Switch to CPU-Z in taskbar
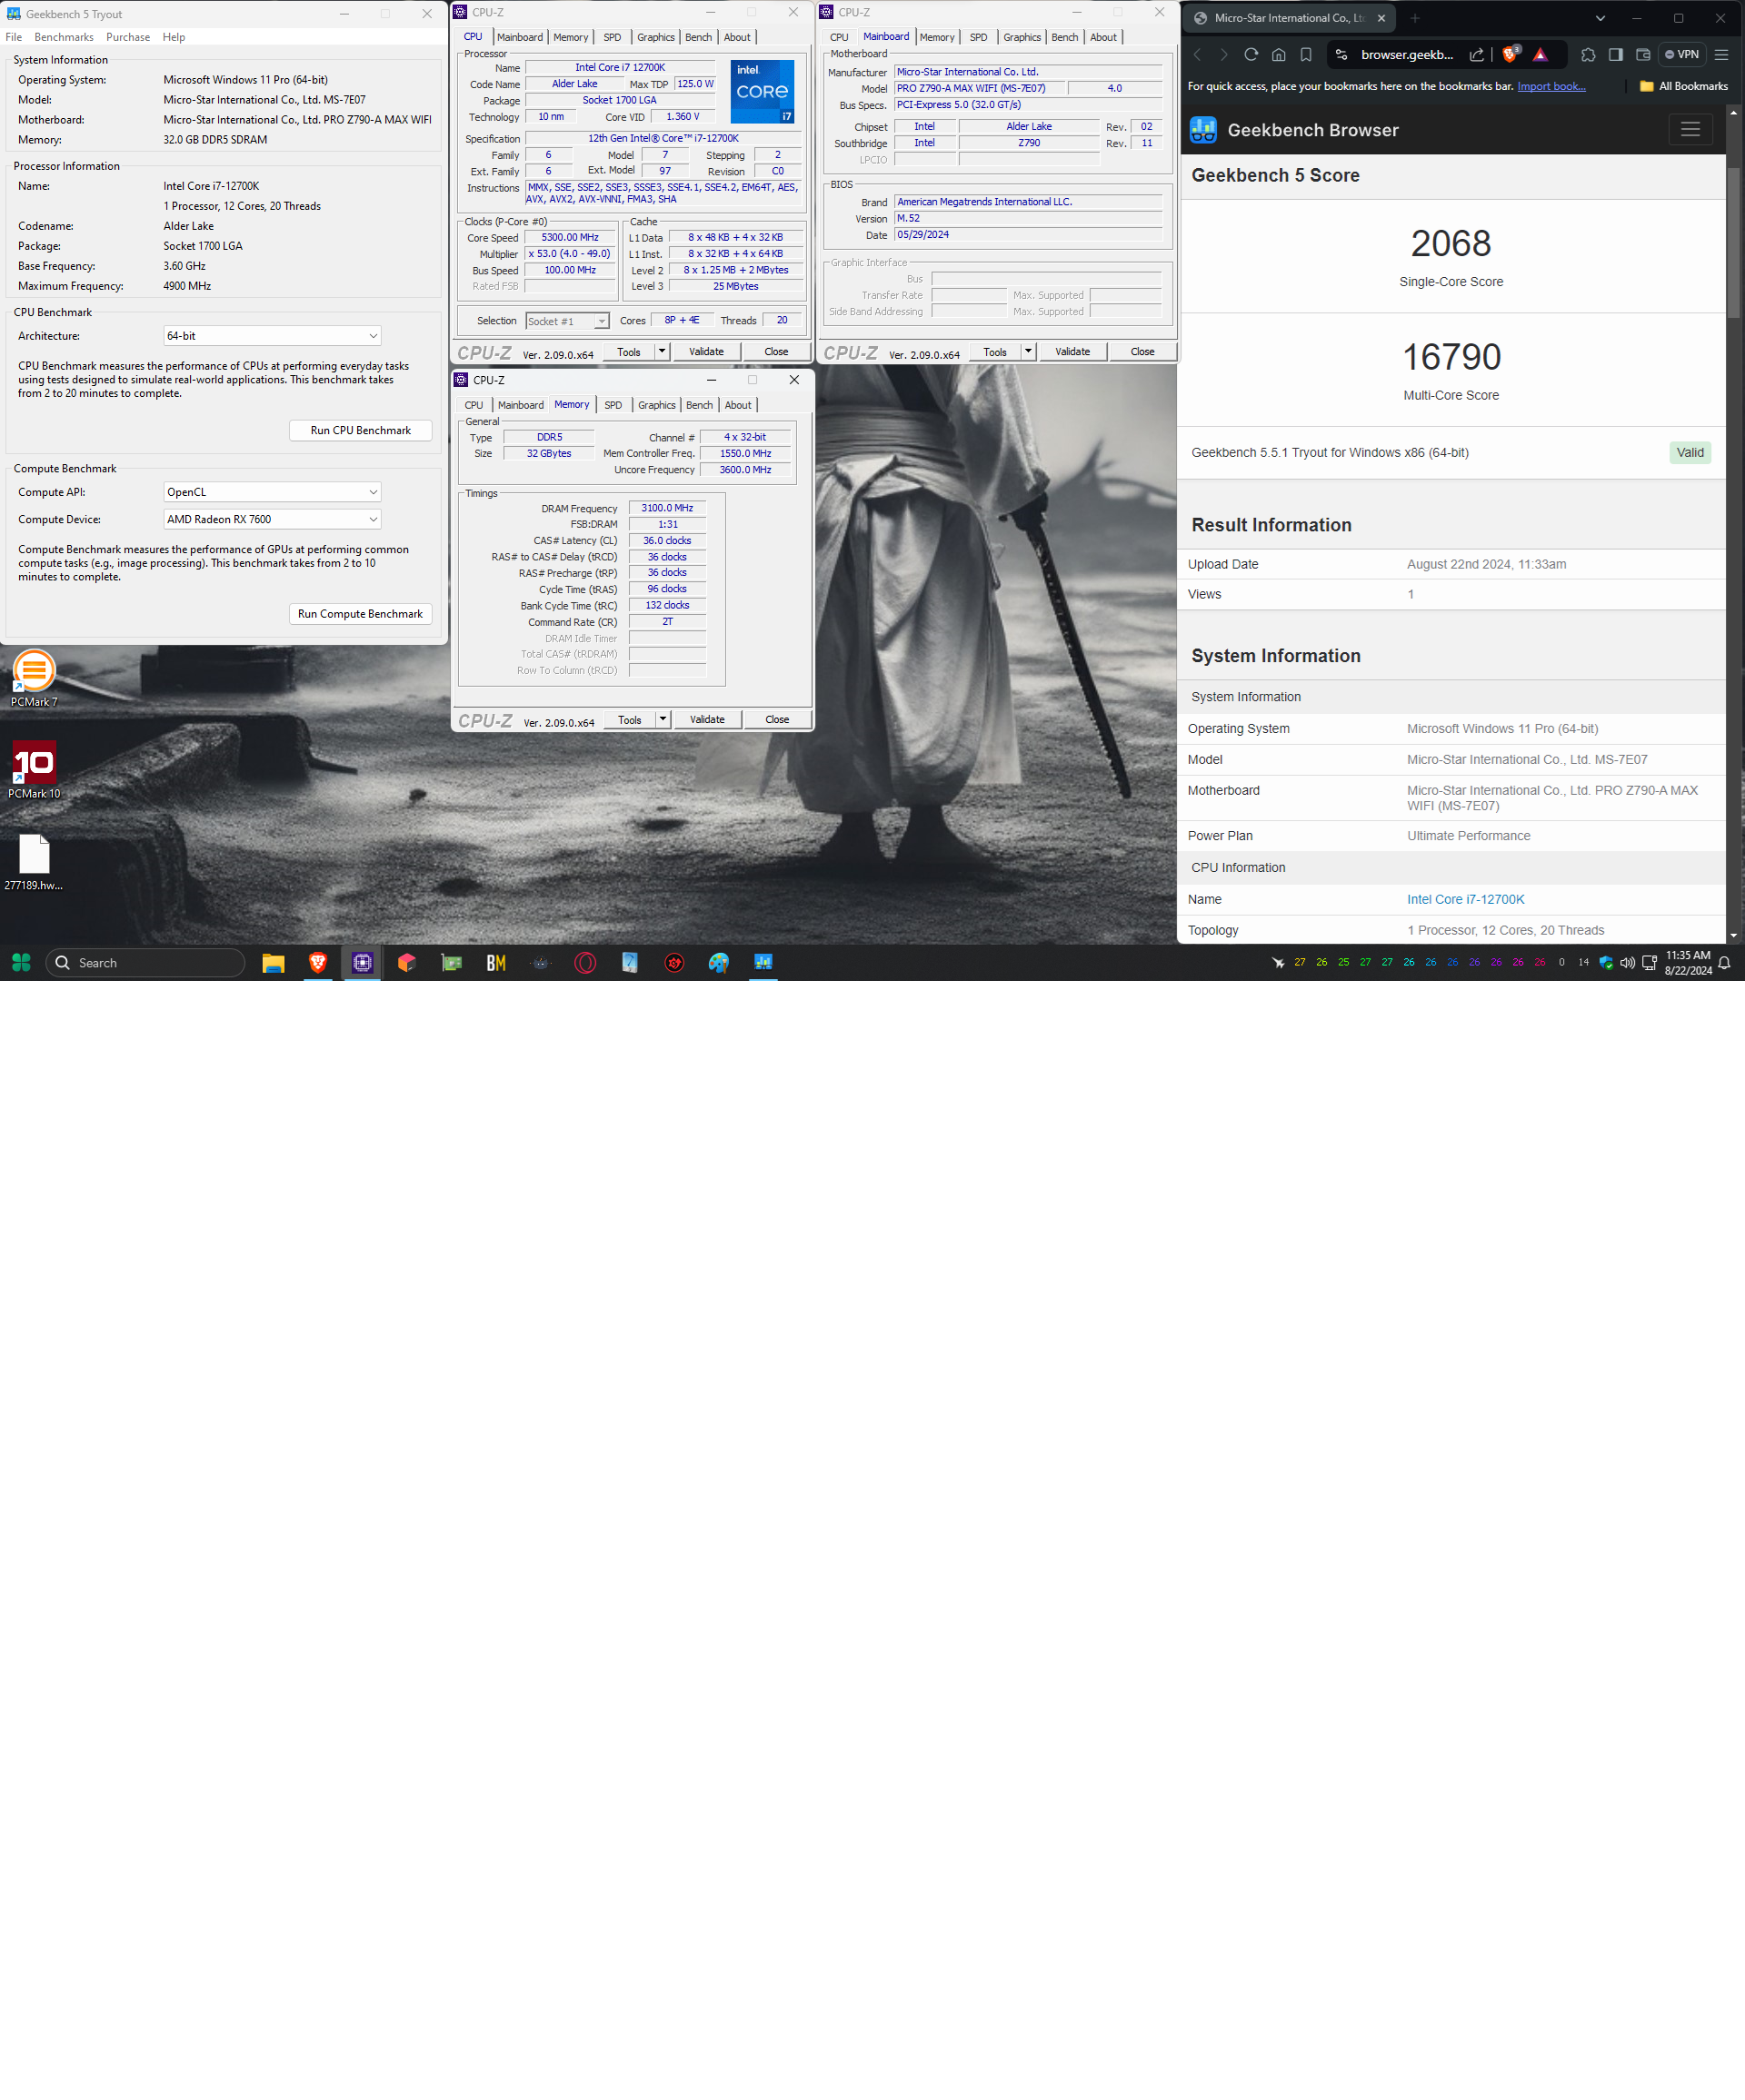 [x=363, y=962]
